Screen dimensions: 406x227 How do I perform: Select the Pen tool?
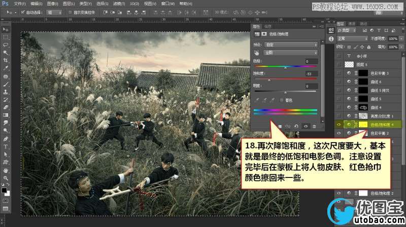6,139
